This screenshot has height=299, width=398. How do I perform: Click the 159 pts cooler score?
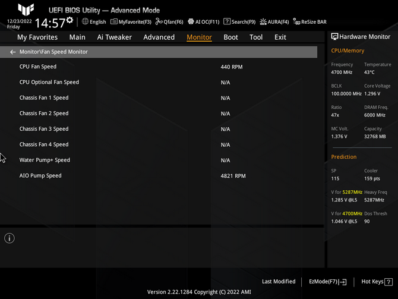click(372, 178)
